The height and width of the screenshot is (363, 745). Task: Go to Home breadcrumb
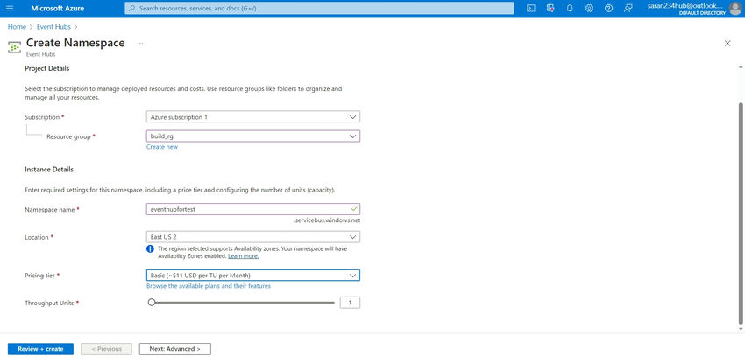point(17,27)
